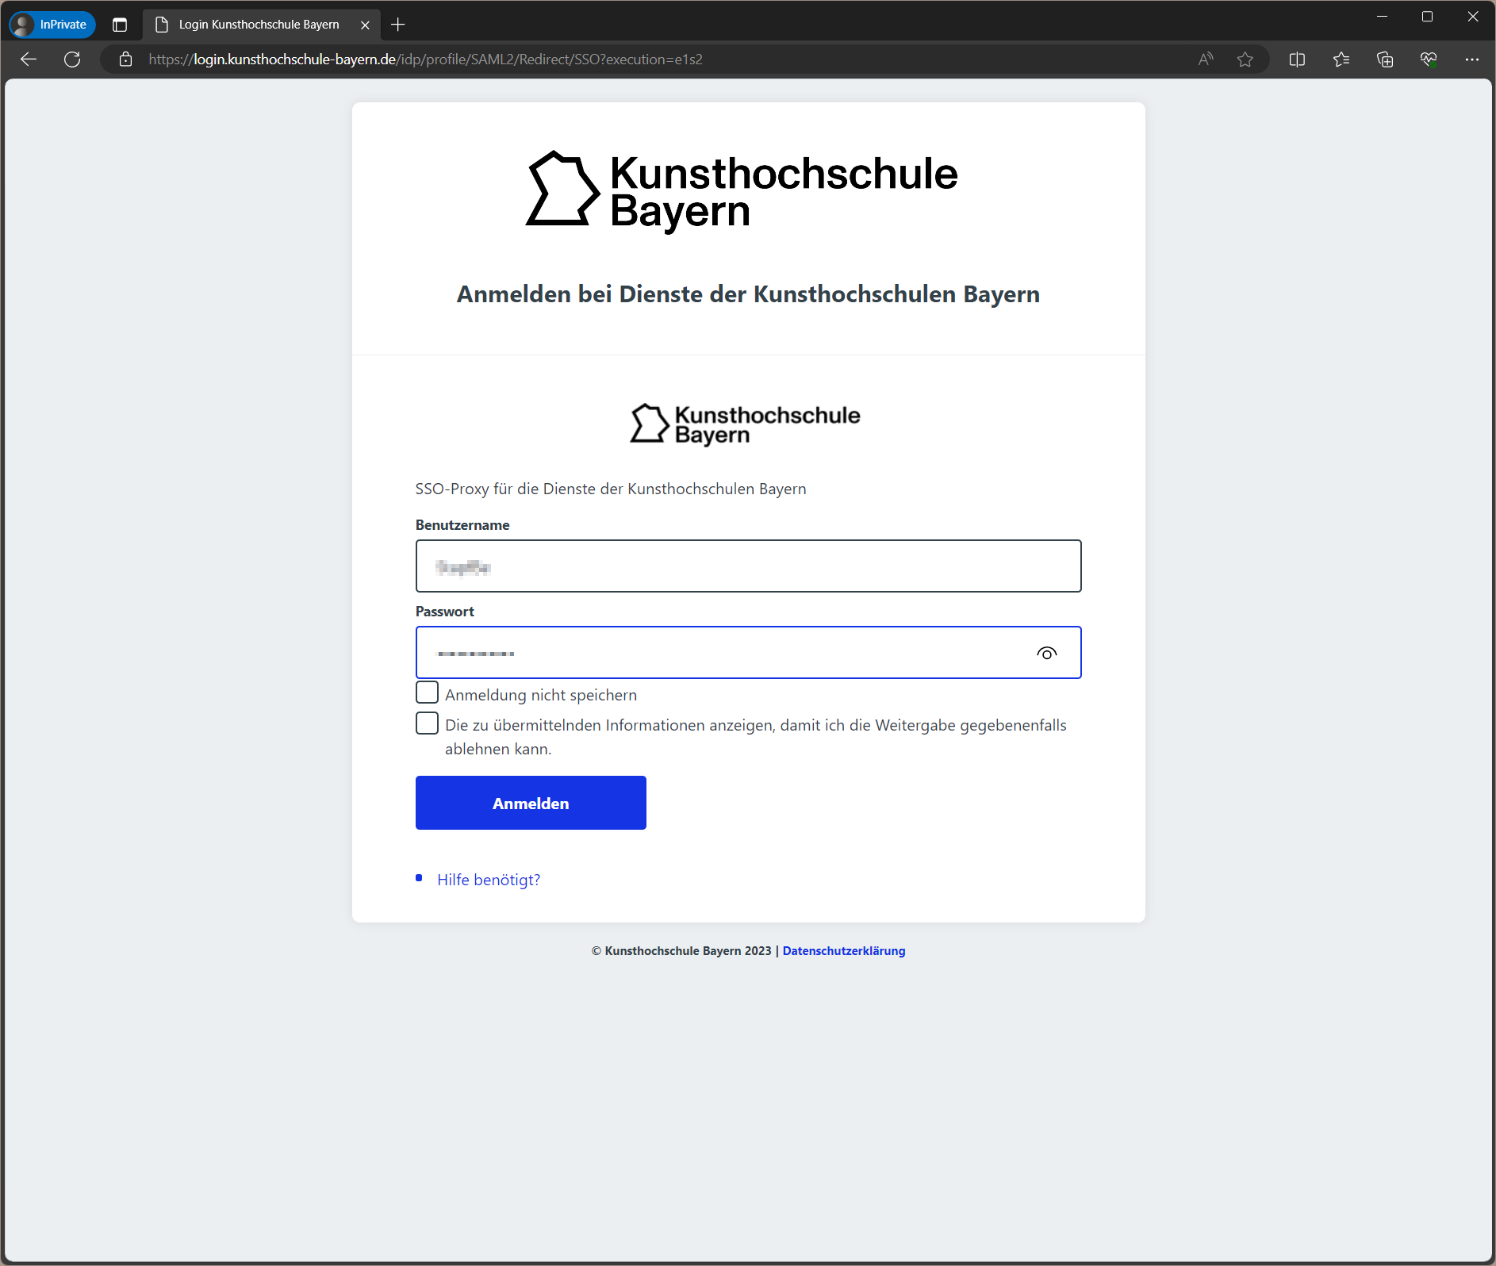Open the Favorites list icon
Viewport: 1496px width, 1266px height.
click(x=1341, y=59)
